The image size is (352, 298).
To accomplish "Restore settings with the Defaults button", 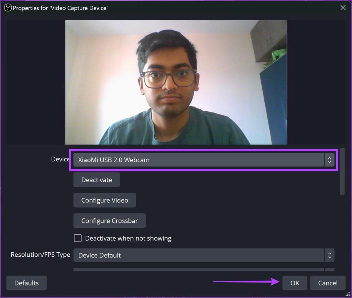I will pyautogui.click(x=26, y=283).
